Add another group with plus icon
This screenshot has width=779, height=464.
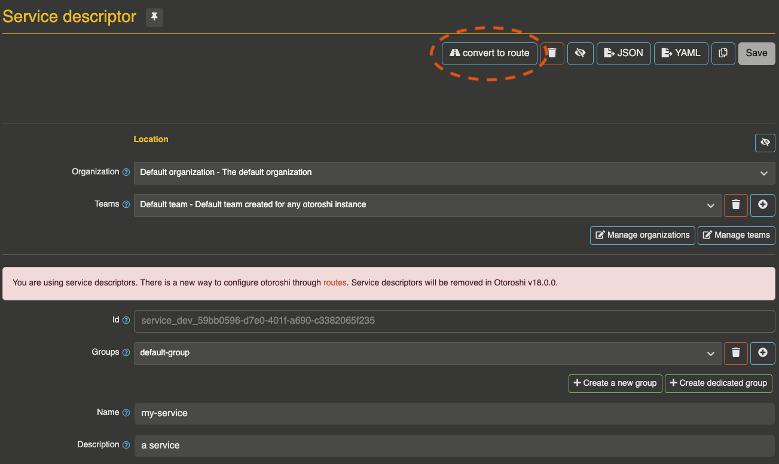pos(763,353)
